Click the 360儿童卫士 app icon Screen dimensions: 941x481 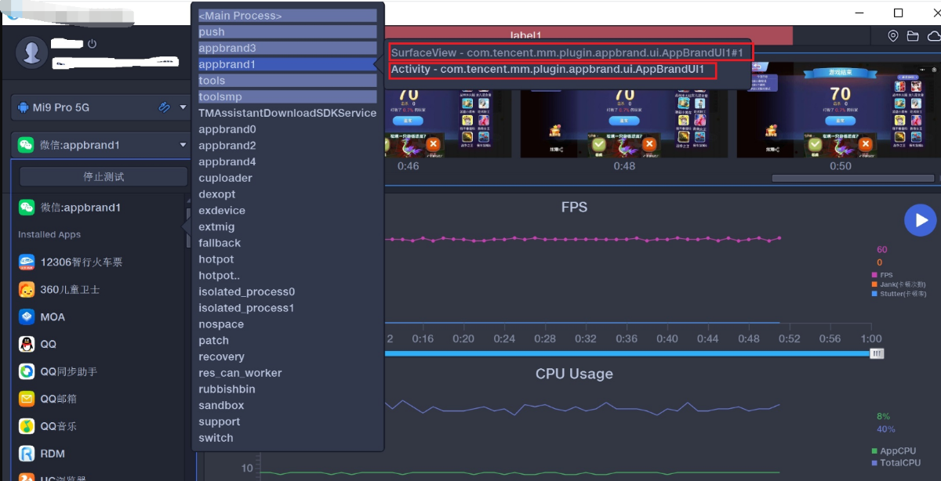tap(27, 290)
